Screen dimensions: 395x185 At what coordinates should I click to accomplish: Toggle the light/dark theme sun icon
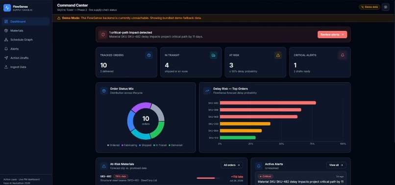pos(385,7)
